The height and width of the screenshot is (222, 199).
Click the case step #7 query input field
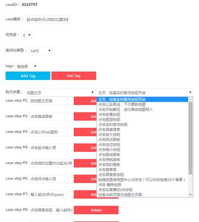[51, 194]
